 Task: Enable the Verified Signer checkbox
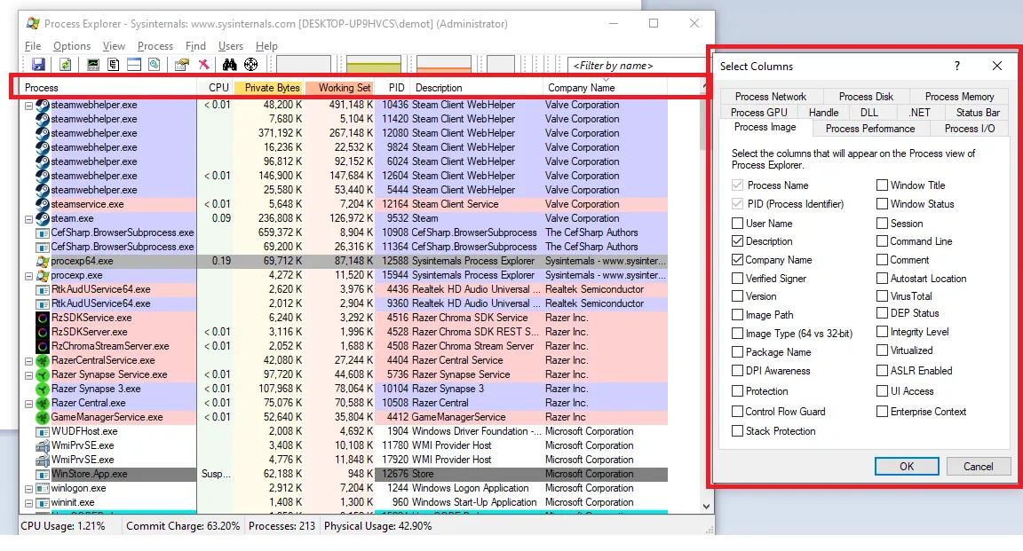(x=737, y=279)
